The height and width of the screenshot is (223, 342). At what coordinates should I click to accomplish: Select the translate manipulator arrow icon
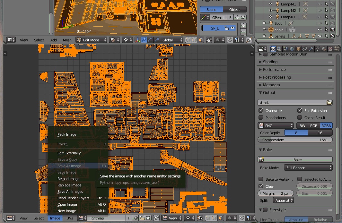point(144,40)
